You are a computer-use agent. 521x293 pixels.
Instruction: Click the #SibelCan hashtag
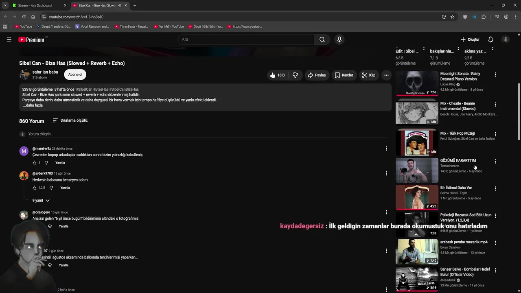84,90
